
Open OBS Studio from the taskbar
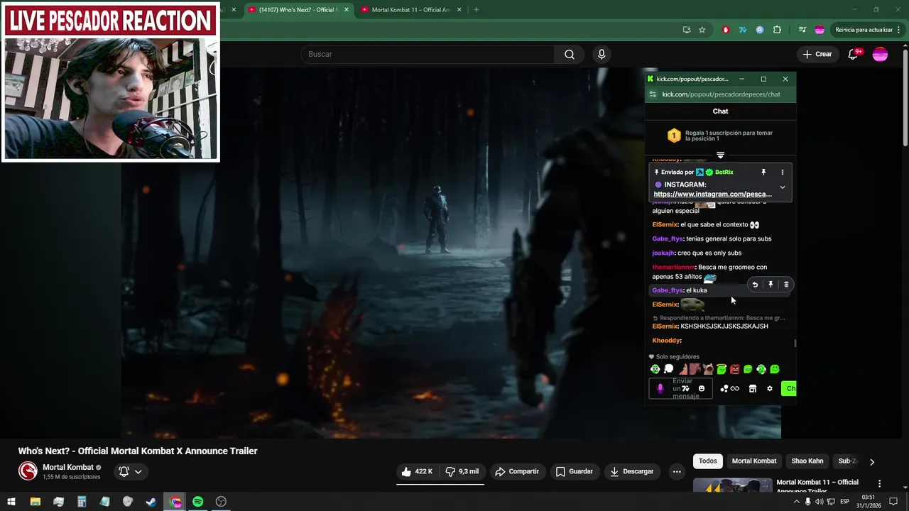click(221, 502)
